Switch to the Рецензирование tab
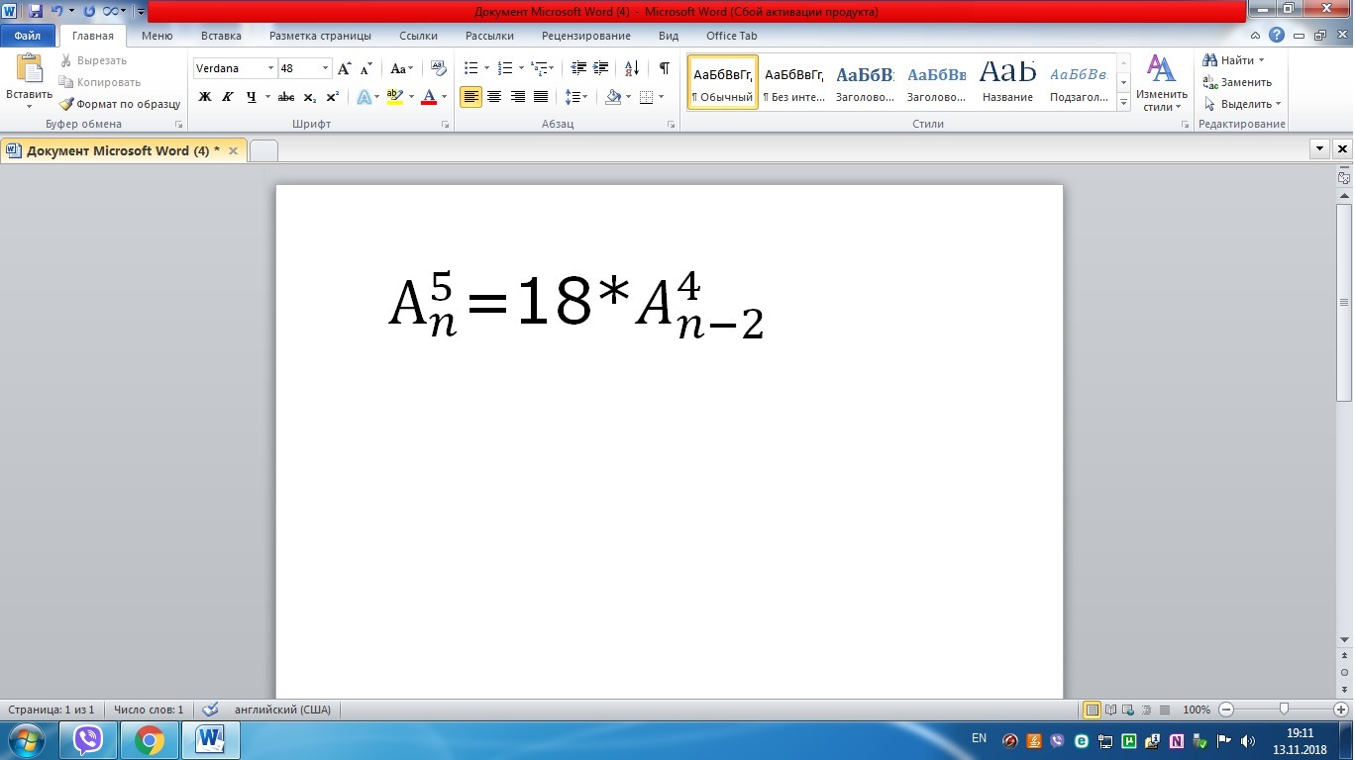This screenshot has width=1355, height=760. click(x=585, y=36)
